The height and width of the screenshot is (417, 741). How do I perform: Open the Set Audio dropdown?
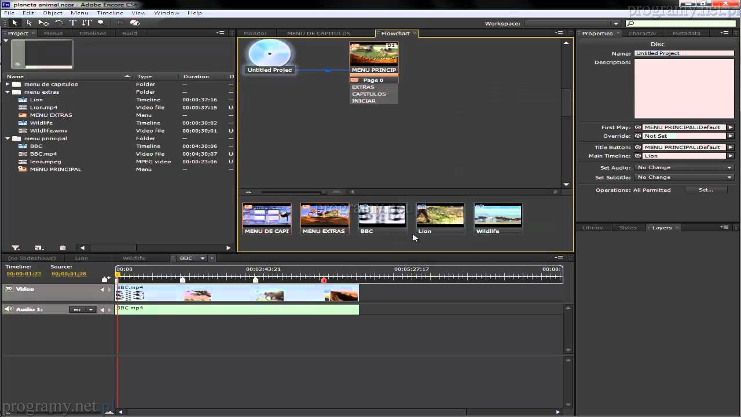coord(684,167)
